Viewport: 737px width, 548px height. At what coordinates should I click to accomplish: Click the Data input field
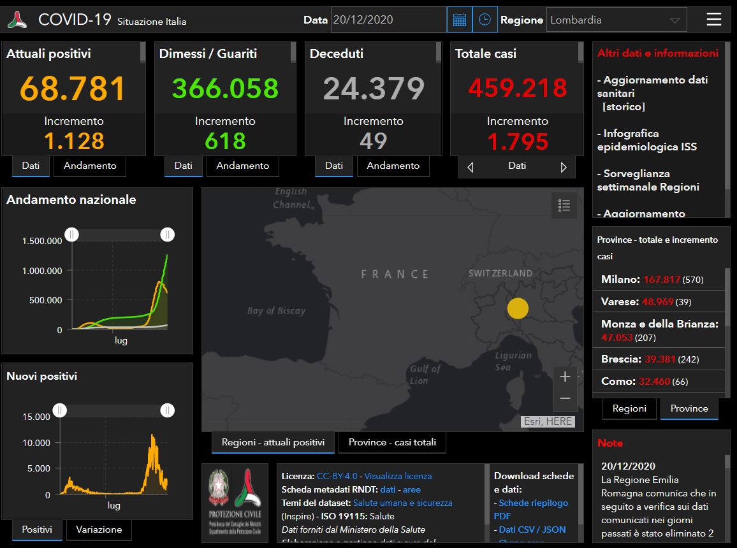pos(388,20)
